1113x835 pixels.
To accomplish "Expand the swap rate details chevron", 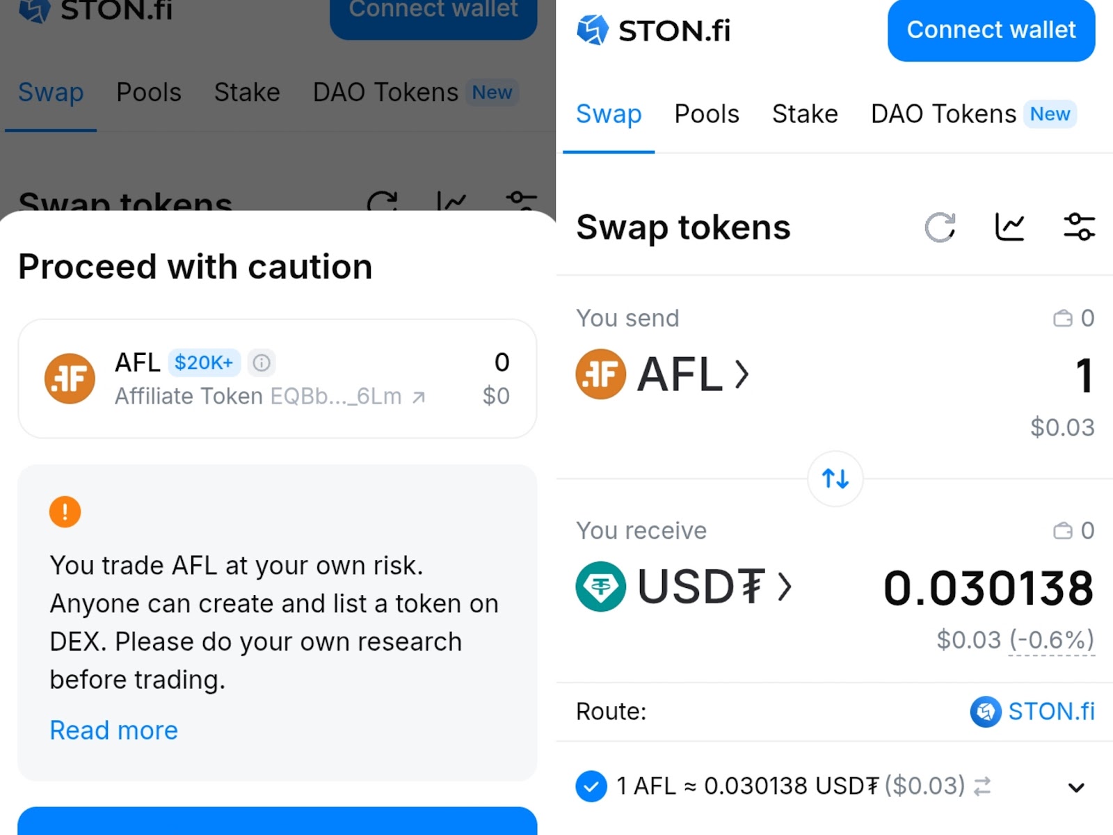I will (x=1076, y=788).
